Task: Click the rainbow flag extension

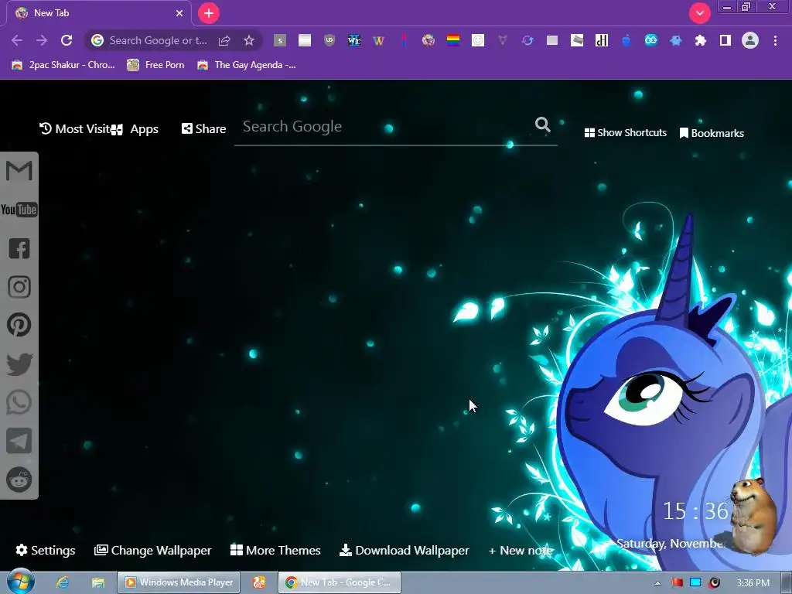Action: point(453,40)
